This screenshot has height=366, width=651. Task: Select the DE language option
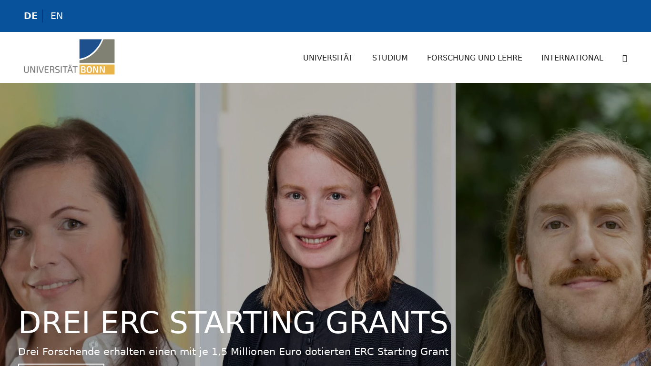tap(31, 16)
